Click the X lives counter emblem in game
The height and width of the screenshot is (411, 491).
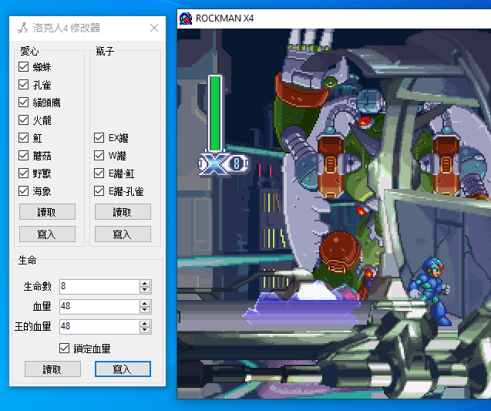[224, 163]
